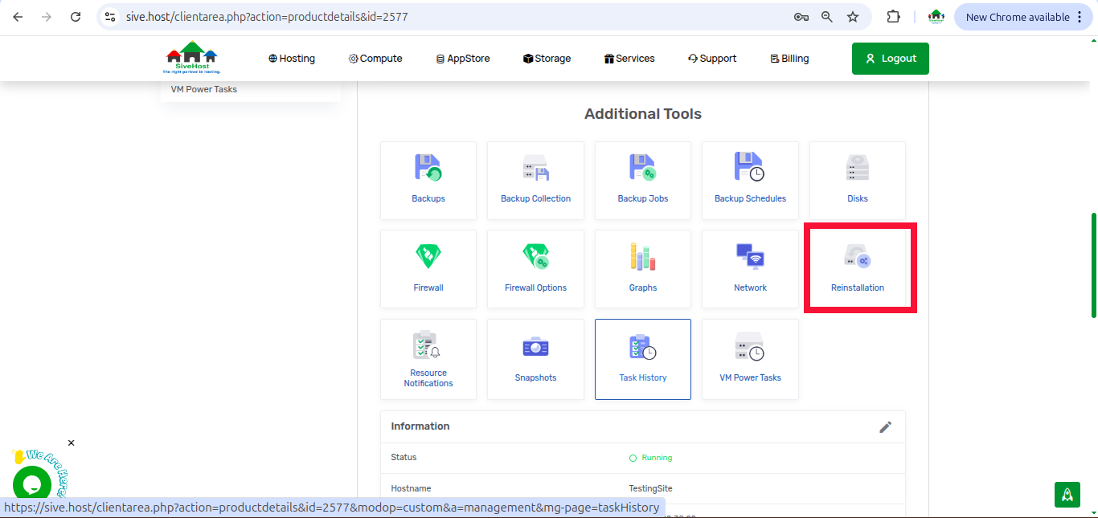Click the browser back arrow
This screenshot has height=518, width=1098.
point(18,17)
